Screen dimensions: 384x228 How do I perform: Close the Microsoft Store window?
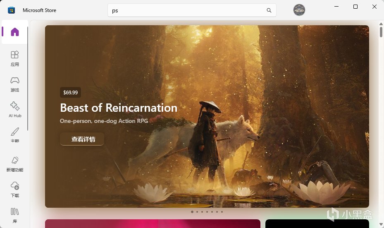[x=374, y=7]
